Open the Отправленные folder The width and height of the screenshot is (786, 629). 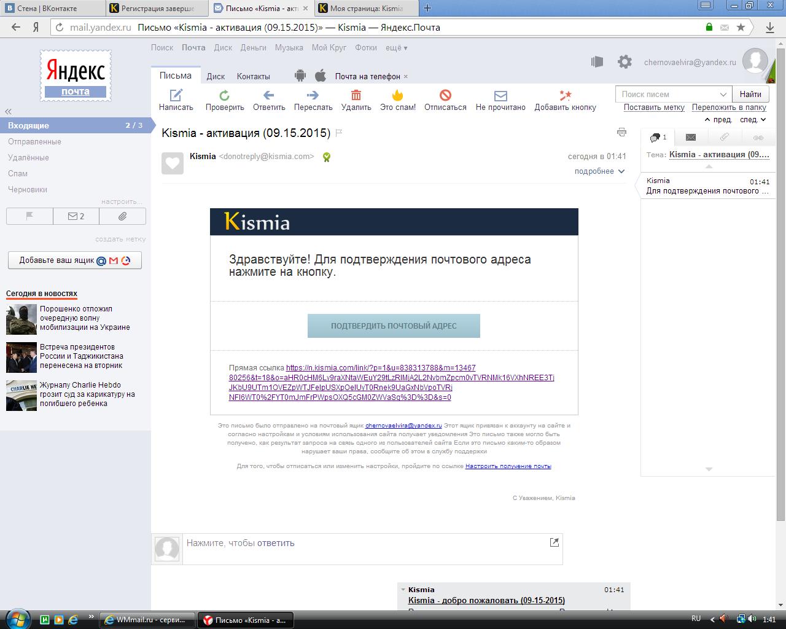click(x=34, y=141)
